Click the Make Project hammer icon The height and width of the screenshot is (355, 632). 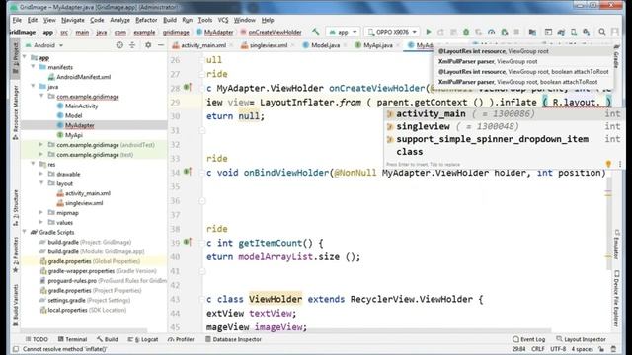(x=316, y=32)
